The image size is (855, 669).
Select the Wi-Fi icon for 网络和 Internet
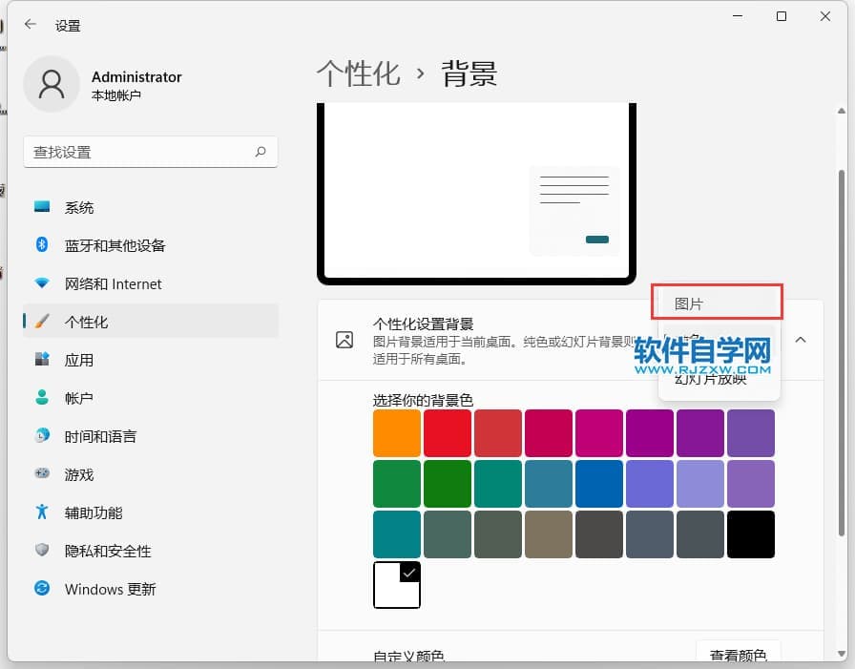tap(42, 283)
